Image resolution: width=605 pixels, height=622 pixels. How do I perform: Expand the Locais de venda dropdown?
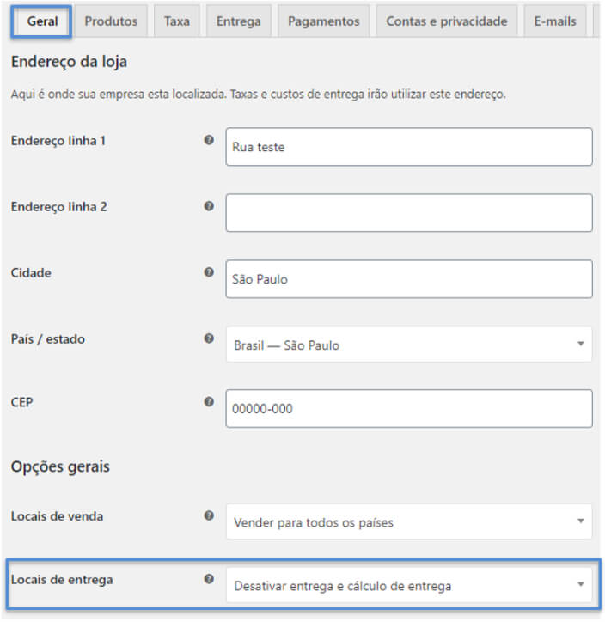(408, 521)
